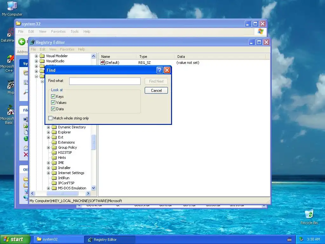Click Registry Editor title bar app icon
Viewport: 325px width, 244px height.
pyautogui.click(x=32, y=42)
